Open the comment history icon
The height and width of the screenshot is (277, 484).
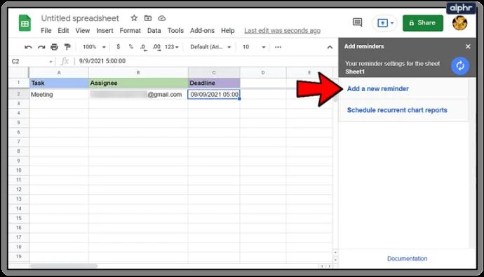(357, 22)
